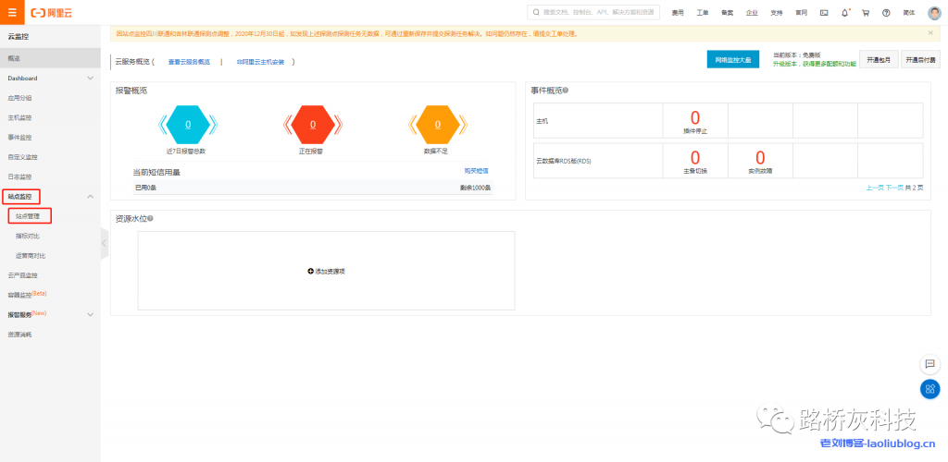This screenshot has height=462, width=948.
Task: Select 站点管理 in the sidebar
Action: click(x=30, y=216)
